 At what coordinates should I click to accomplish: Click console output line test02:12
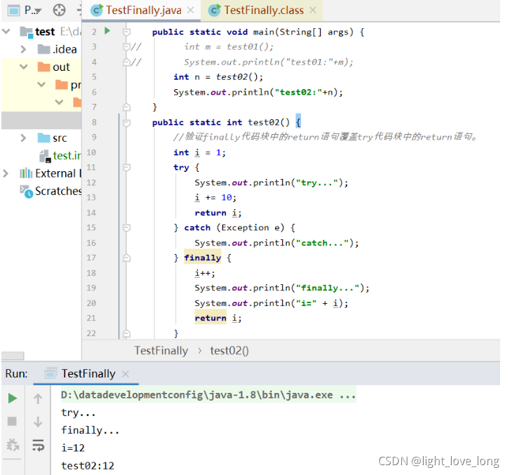point(88,466)
